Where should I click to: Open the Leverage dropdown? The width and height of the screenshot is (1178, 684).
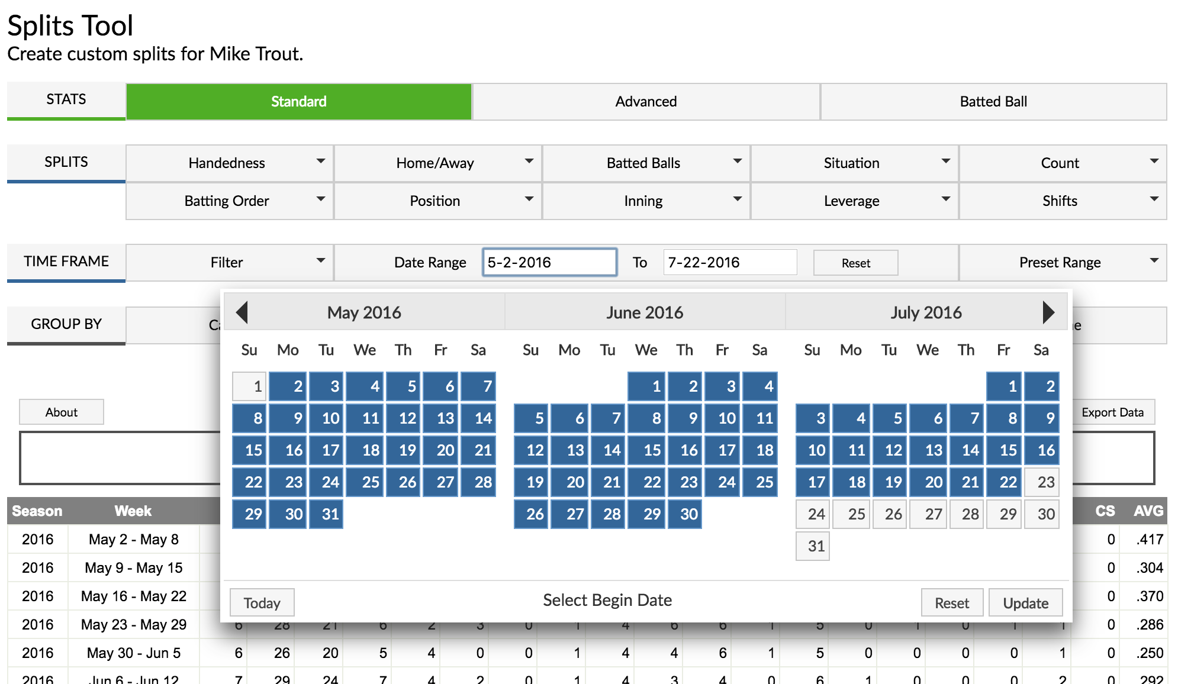[x=852, y=201]
